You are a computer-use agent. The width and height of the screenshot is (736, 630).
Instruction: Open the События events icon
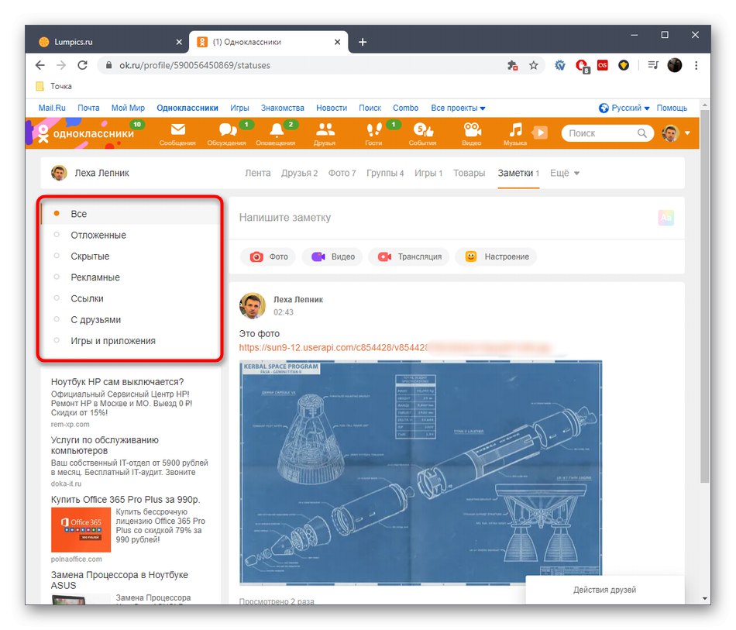tap(422, 133)
